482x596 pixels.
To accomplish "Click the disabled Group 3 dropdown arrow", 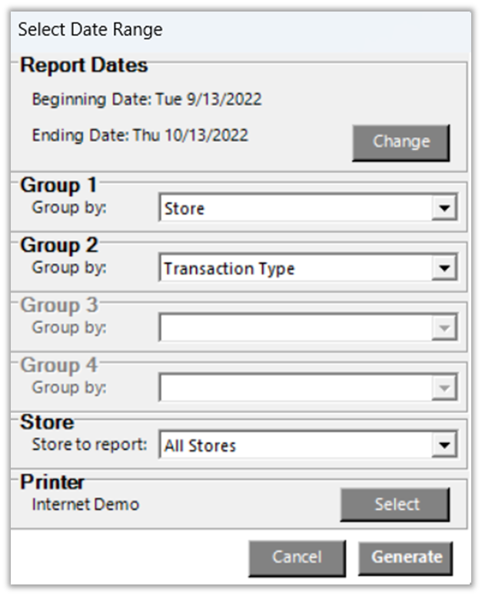I will pos(443,328).
